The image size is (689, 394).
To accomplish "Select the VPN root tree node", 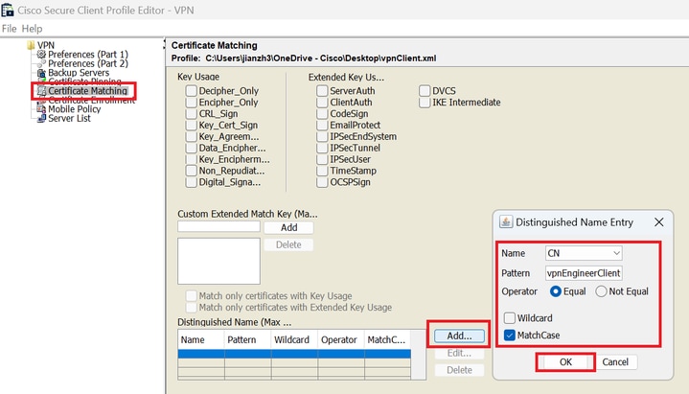I will [x=46, y=45].
